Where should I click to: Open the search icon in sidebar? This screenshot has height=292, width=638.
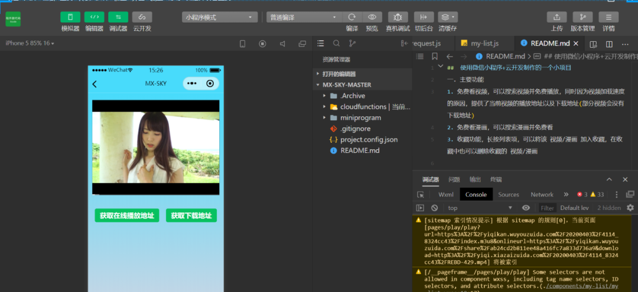tap(337, 44)
